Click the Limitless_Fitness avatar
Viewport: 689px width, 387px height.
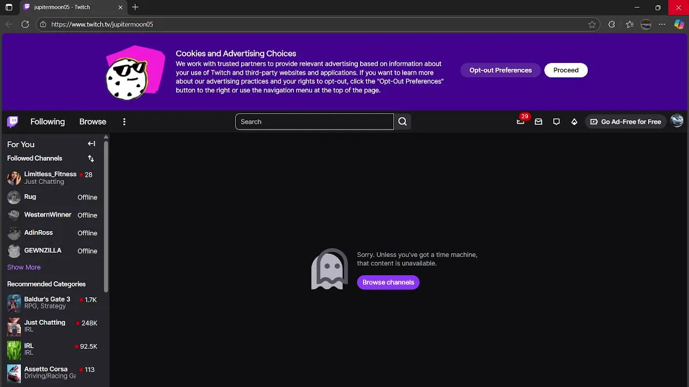[14, 178]
